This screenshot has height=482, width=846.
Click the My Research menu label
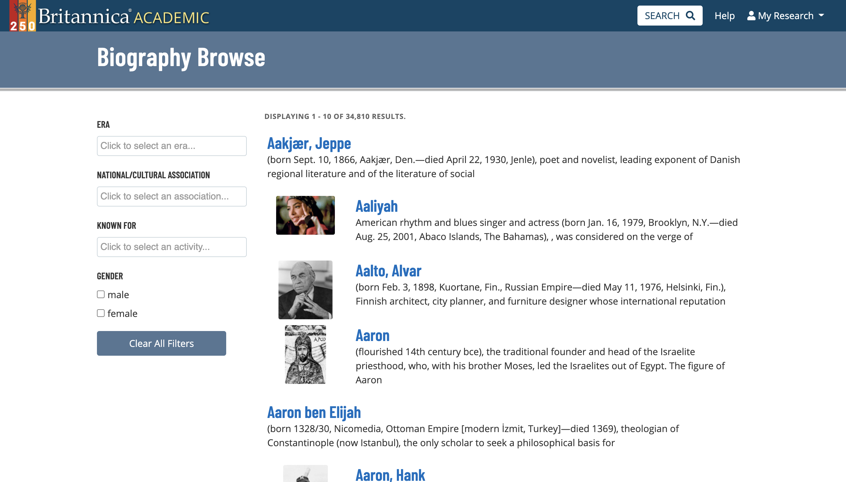(x=785, y=16)
